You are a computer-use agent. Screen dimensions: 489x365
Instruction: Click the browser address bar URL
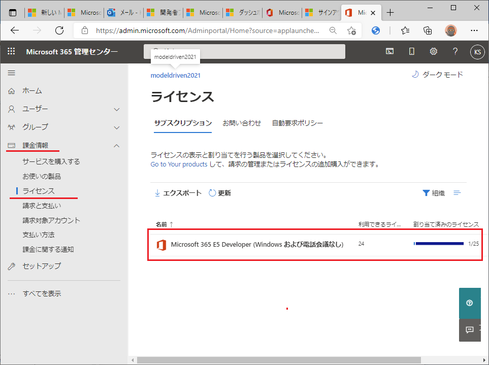[x=207, y=30]
